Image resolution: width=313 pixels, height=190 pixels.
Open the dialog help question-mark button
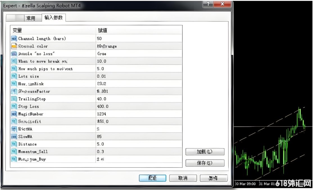pyautogui.click(x=208, y=4)
